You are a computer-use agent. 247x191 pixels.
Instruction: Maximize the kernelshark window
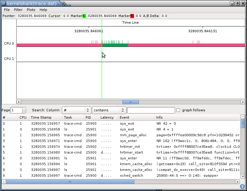238,3
